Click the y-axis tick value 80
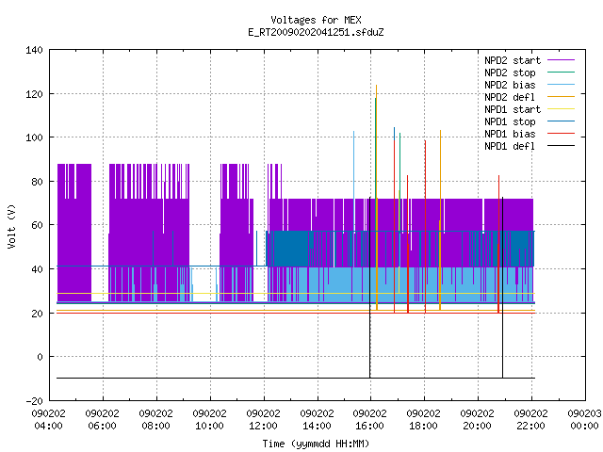 pos(38,182)
